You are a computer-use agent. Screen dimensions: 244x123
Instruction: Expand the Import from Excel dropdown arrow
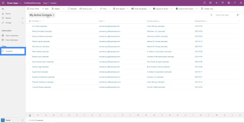point(197,9)
